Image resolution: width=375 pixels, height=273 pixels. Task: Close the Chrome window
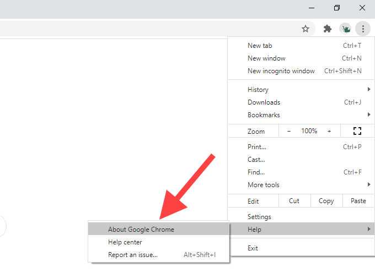coord(362,8)
